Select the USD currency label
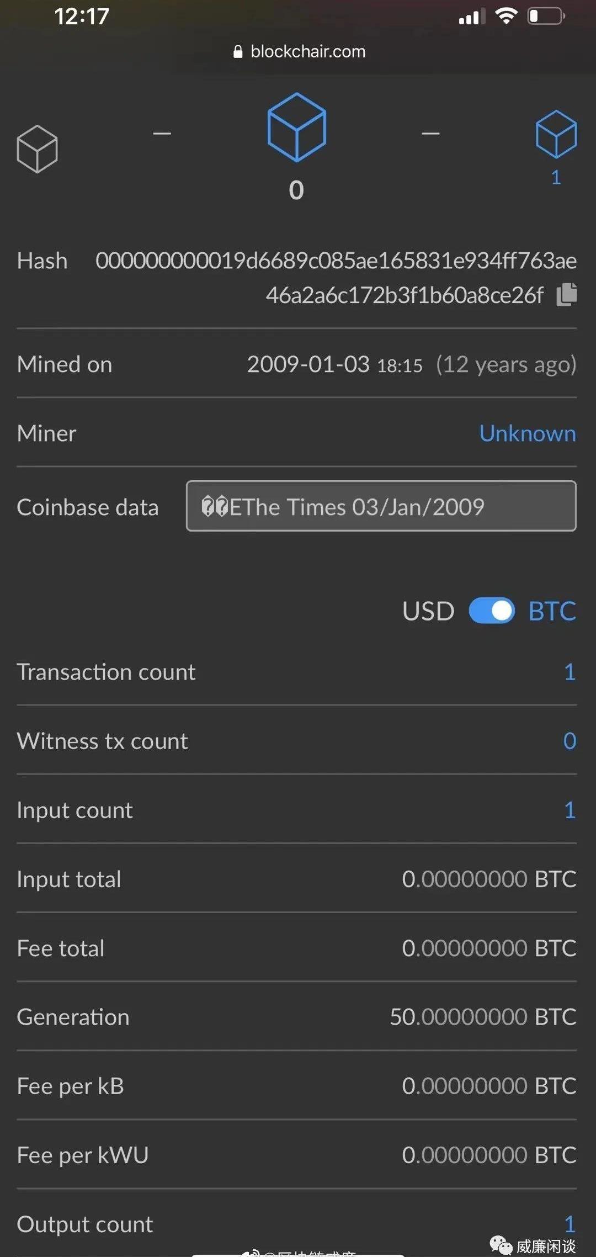This screenshot has width=596, height=1257. (428, 611)
